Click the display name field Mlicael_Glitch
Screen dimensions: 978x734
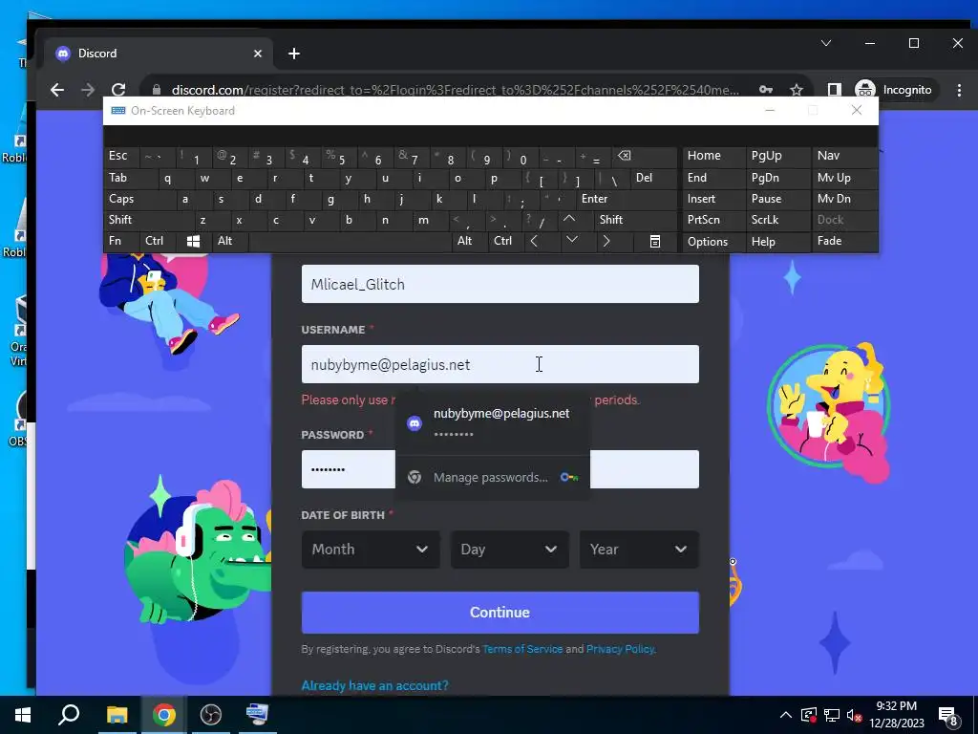click(x=500, y=284)
